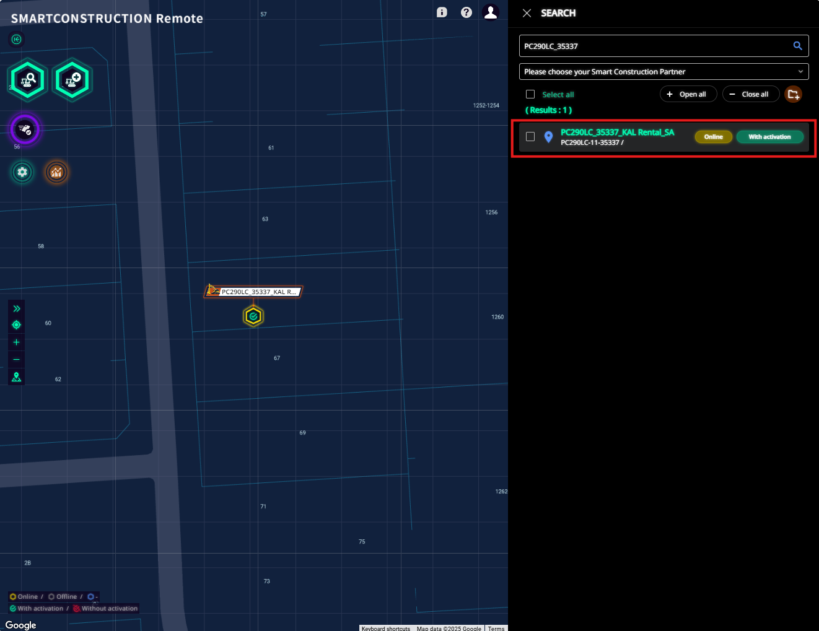This screenshot has width=819, height=631.
Task: Click the orange add-folder icon
Action: pos(793,94)
